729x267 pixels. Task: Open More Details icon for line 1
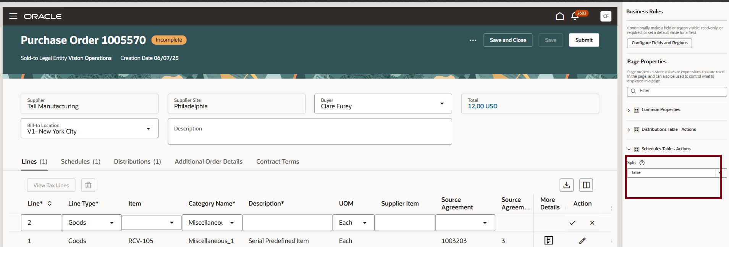click(549, 241)
